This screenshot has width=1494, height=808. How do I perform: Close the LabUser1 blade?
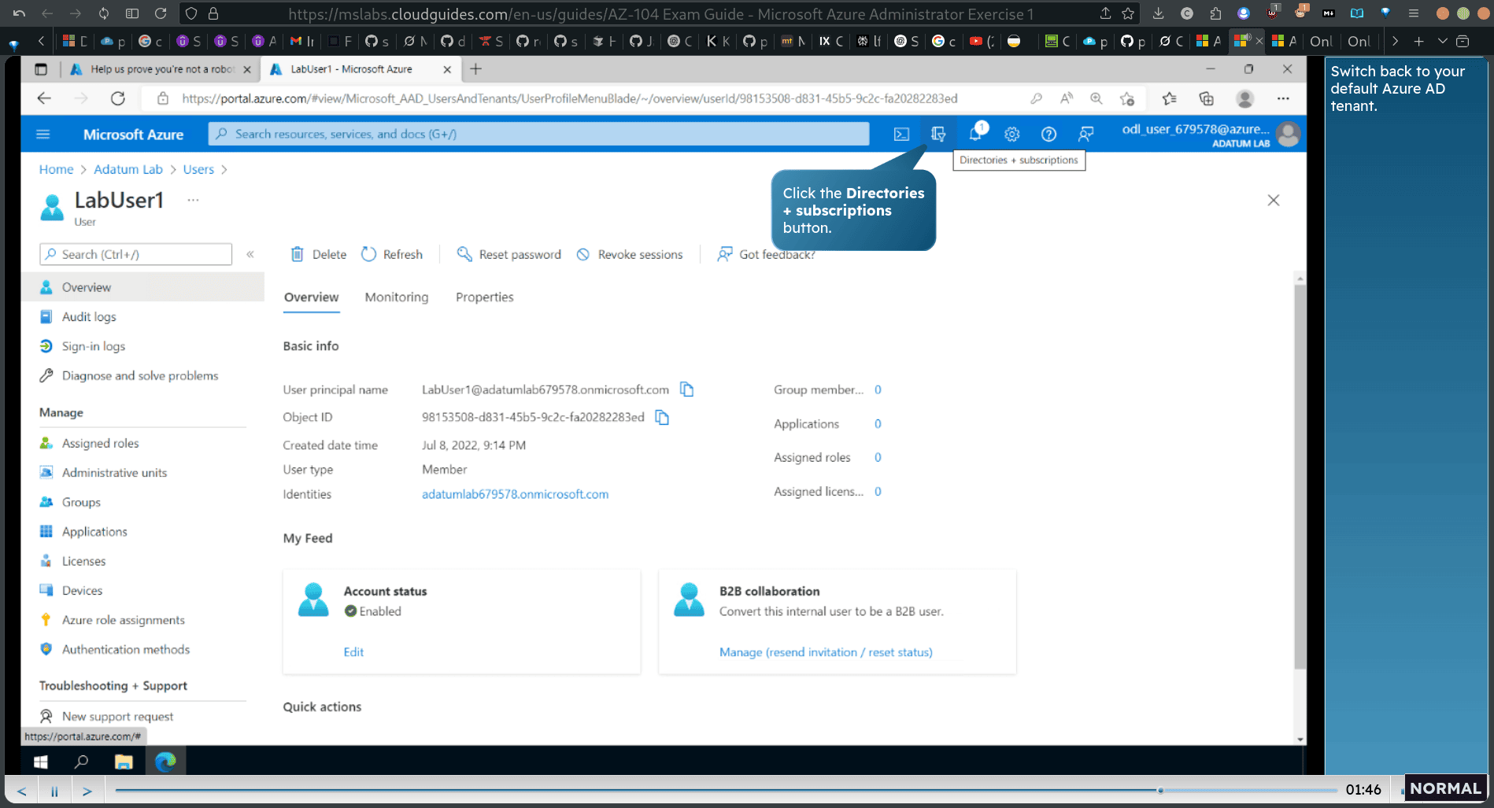(x=1274, y=200)
